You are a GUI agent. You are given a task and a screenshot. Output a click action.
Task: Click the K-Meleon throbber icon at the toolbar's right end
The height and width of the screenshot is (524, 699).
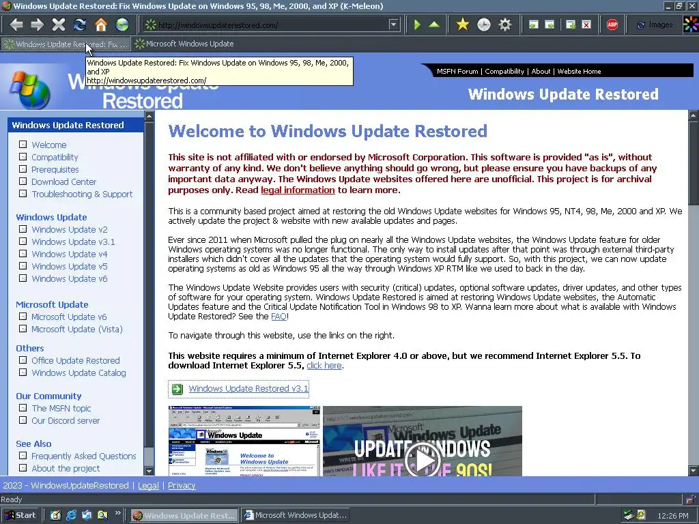click(691, 25)
